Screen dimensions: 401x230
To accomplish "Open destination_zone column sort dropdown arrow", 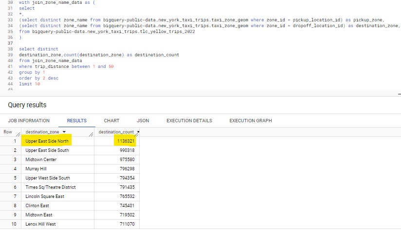I will click(64, 132).
